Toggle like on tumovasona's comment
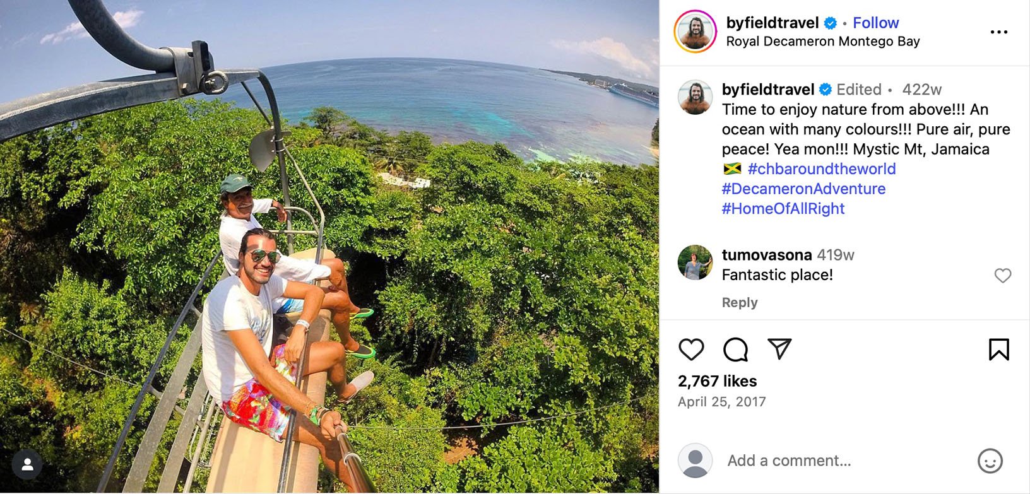This screenshot has height=494, width=1030. point(1002,275)
